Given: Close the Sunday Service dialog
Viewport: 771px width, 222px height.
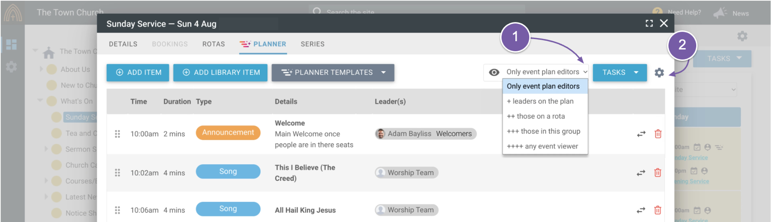Looking at the screenshot, I should 664,23.
